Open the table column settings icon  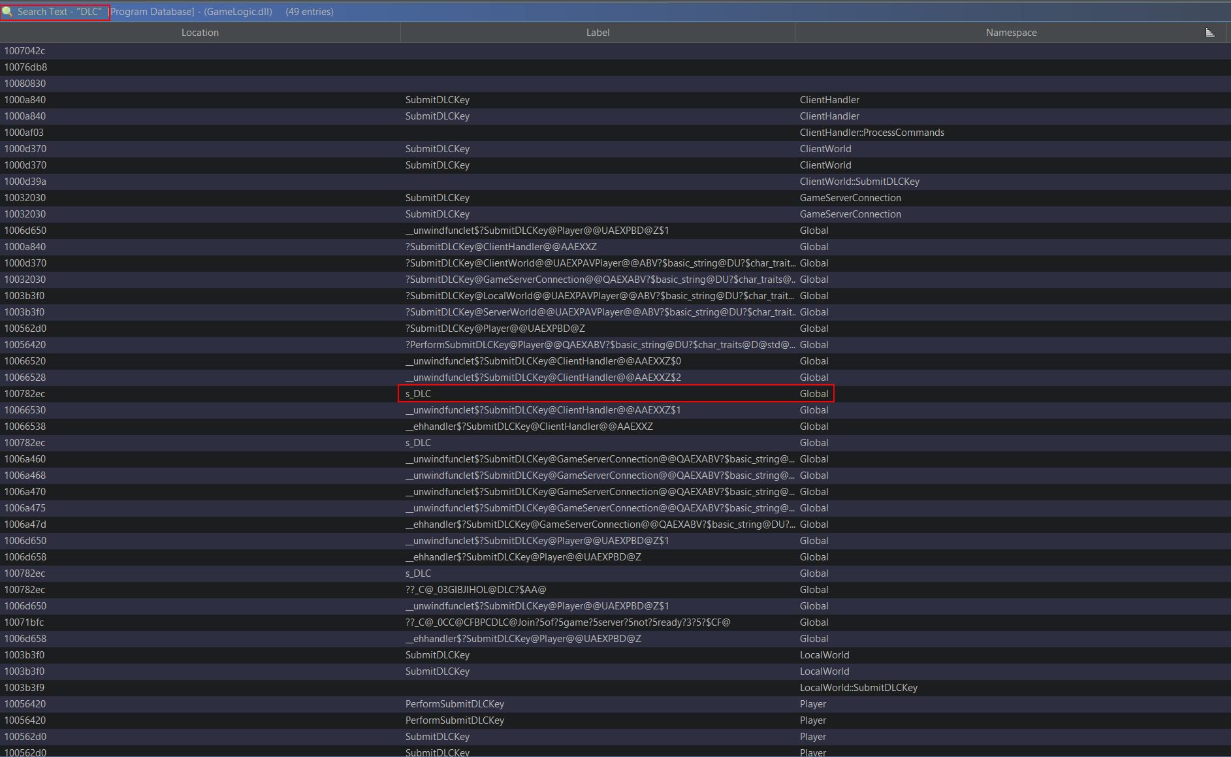pos(1209,33)
